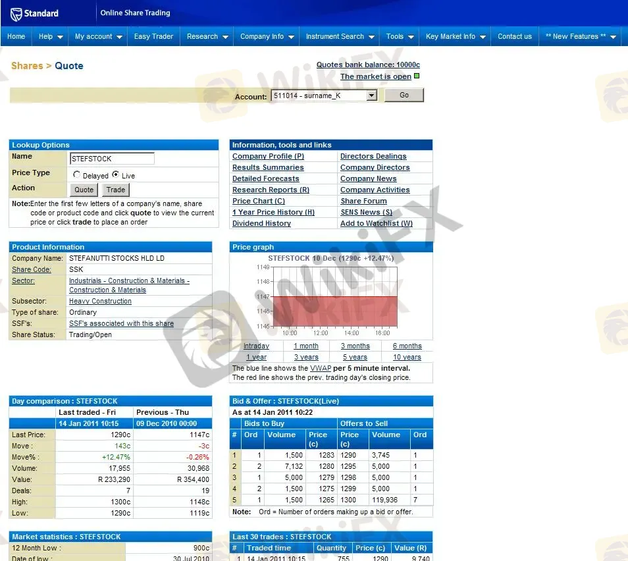Go to Home in navigation bar

click(16, 36)
